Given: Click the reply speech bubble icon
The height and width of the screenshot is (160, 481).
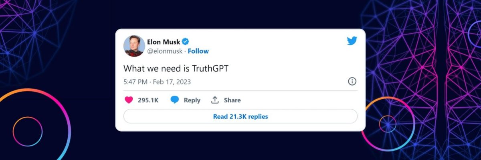Looking at the screenshot, I should (x=175, y=100).
